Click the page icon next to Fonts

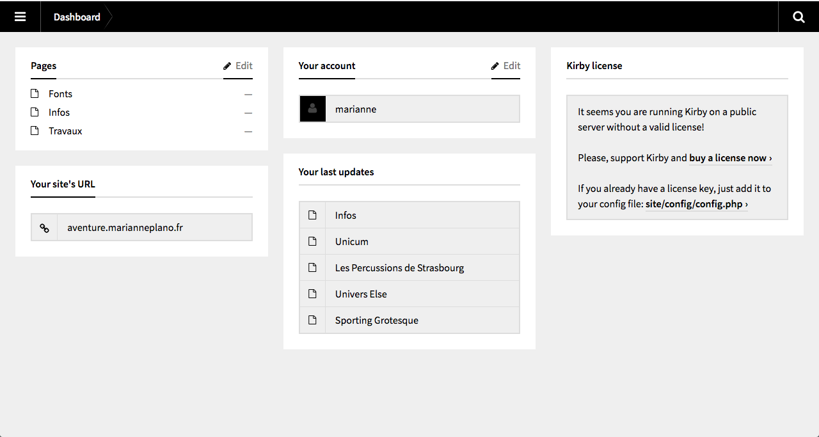tap(35, 94)
